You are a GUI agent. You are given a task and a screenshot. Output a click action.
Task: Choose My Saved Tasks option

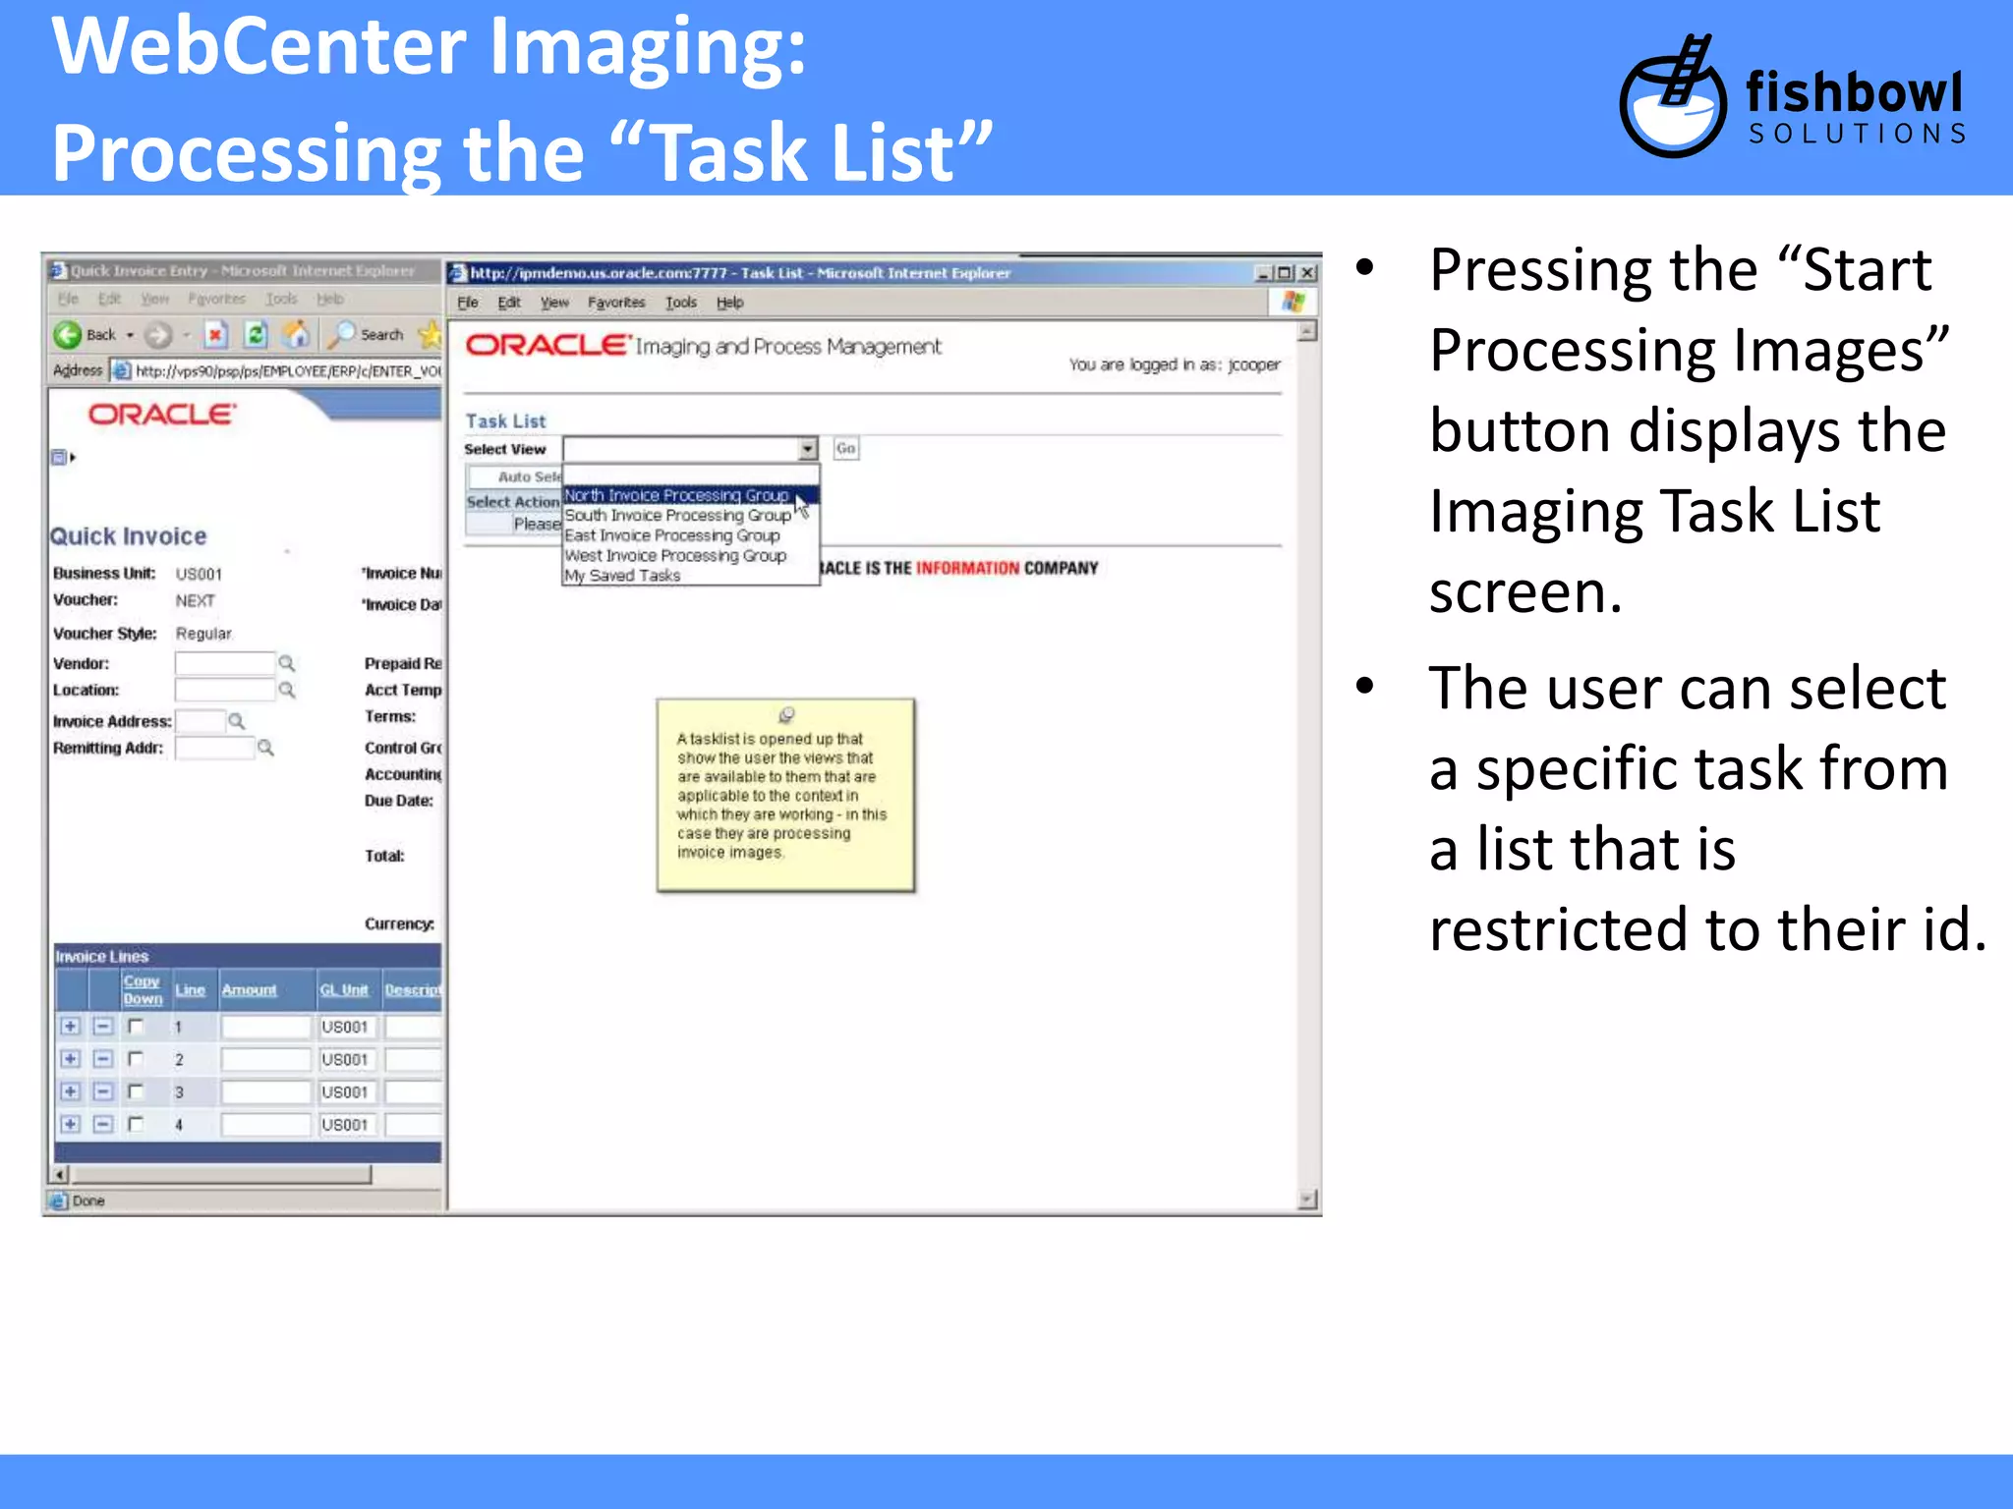690,576
